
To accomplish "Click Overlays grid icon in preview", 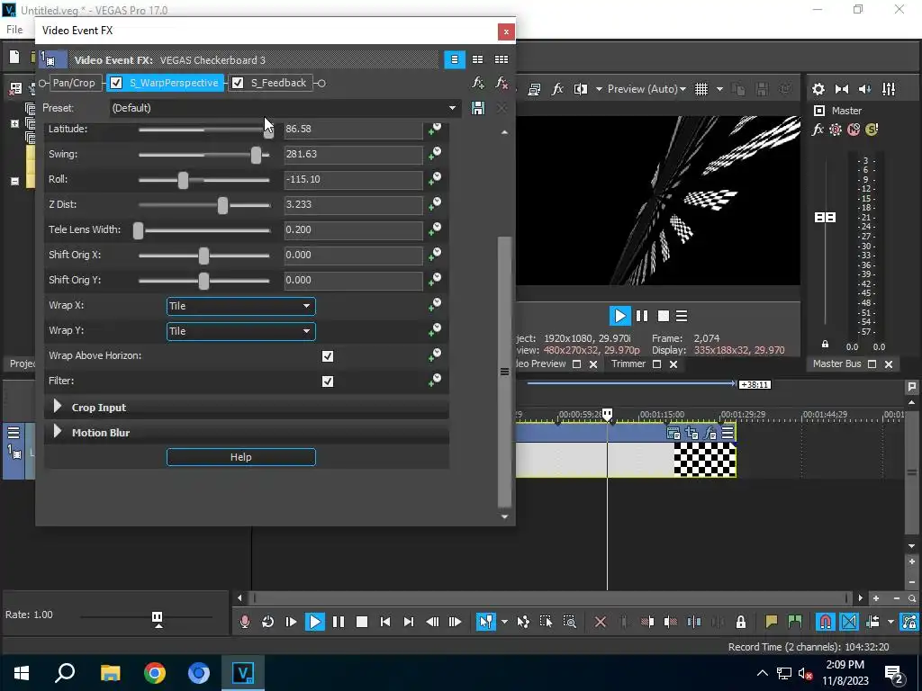I will click(x=701, y=89).
